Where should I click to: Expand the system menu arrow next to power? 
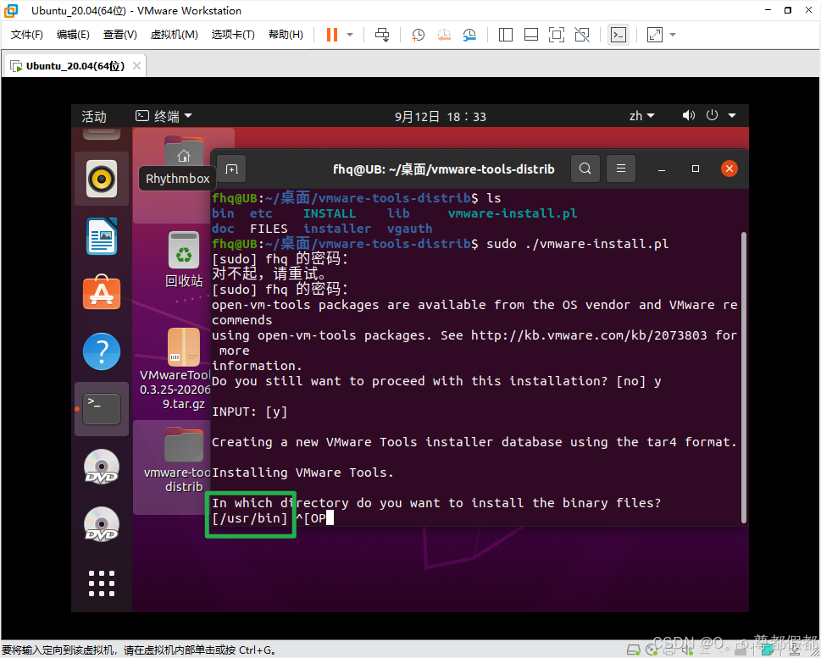(732, 116)
